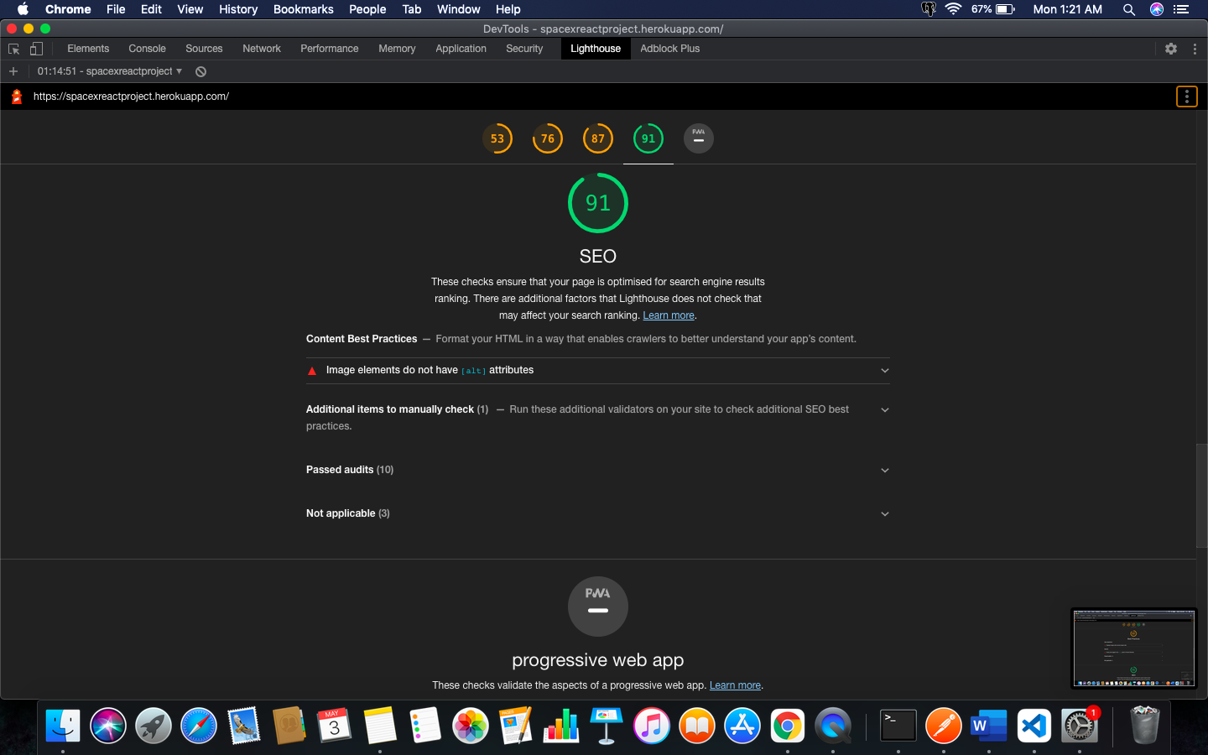Switch to the Application tab

tap(461, 49)
